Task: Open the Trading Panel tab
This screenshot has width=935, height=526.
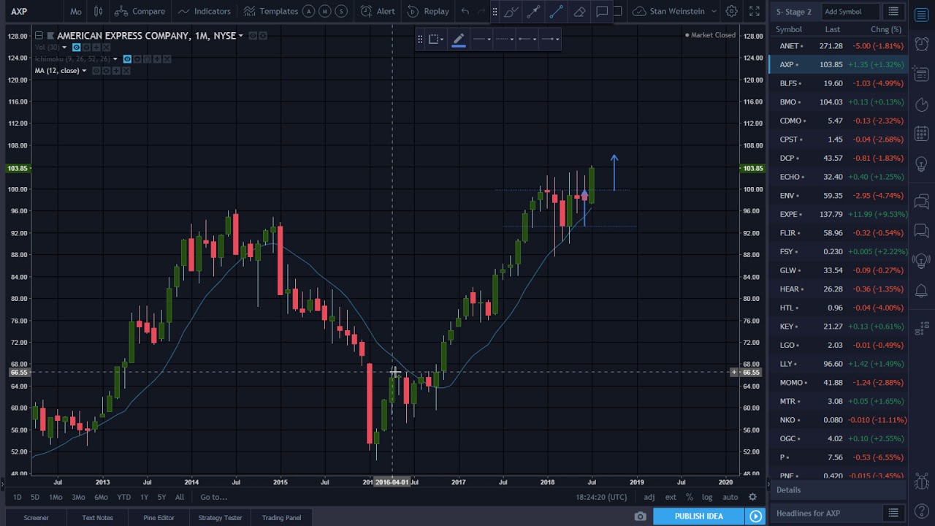Action: pos(281,517)
